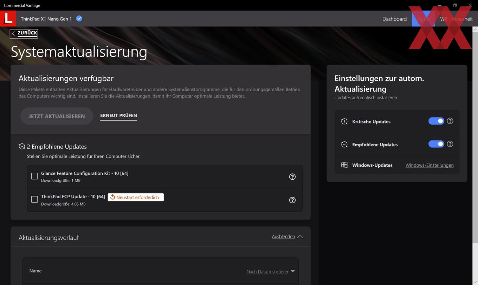
Task: Click help icon next to Kritische Updates toggle
Action: tap(450, 121)
